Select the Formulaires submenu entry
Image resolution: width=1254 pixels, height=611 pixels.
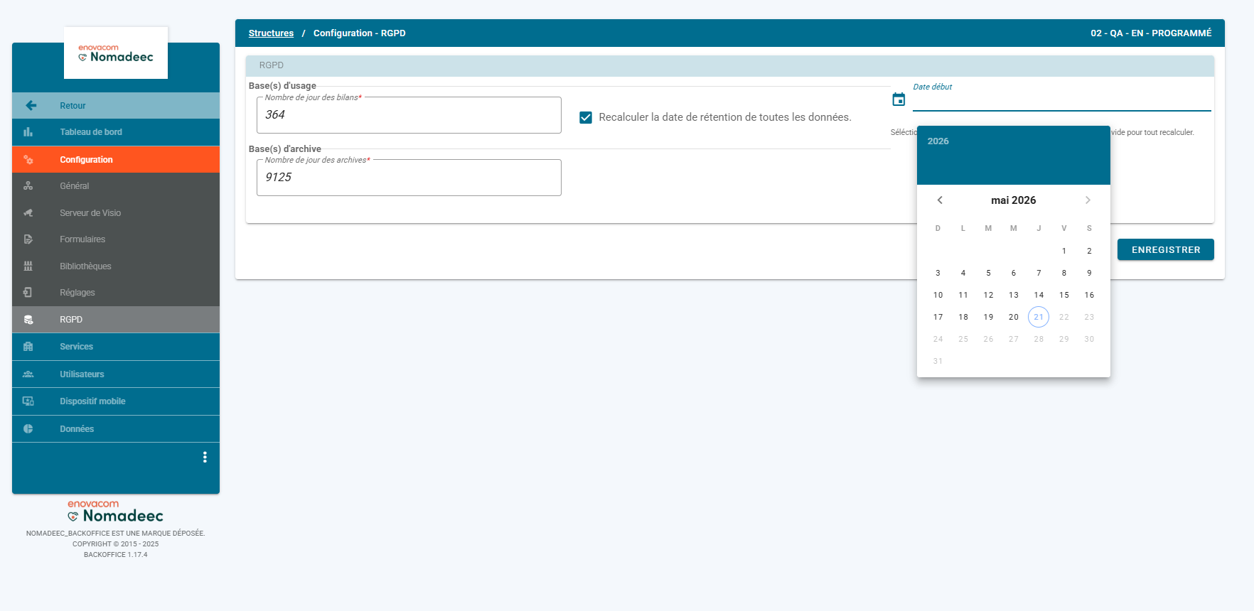coord(116,239)
